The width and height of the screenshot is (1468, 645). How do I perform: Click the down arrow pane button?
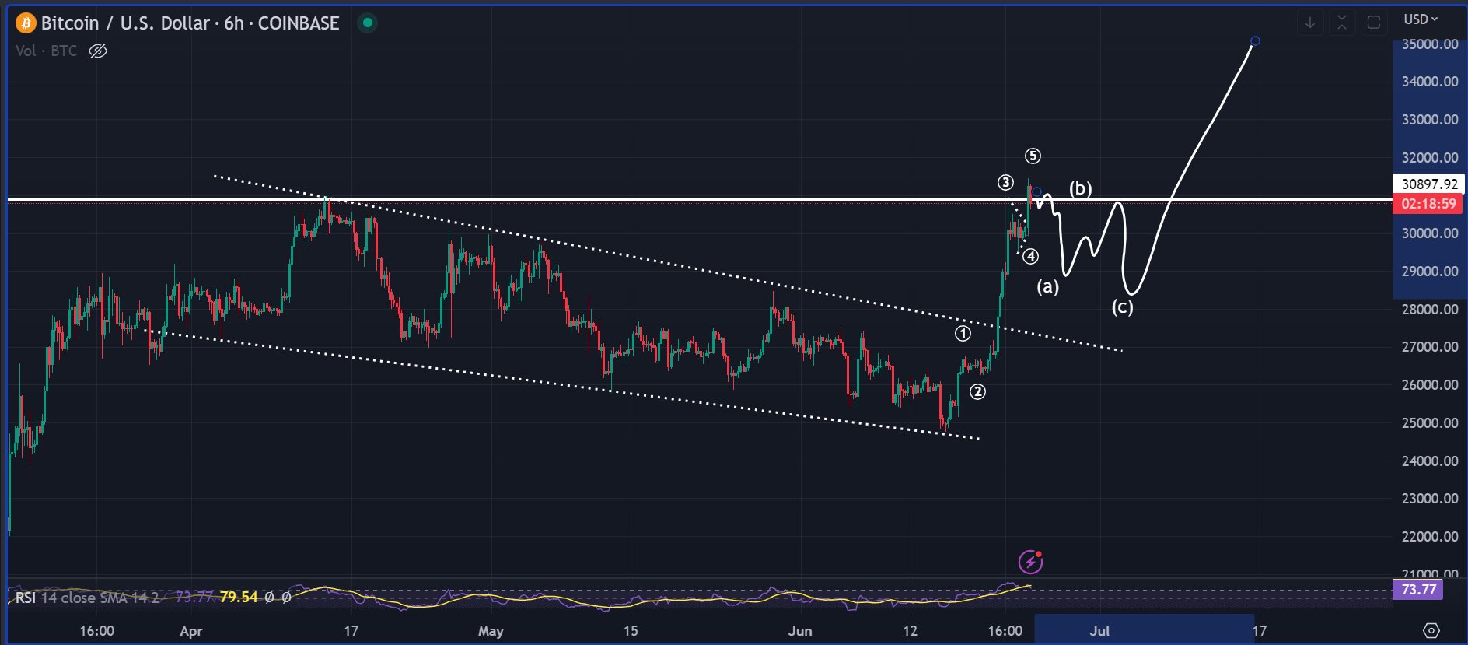click(1310, 23)
